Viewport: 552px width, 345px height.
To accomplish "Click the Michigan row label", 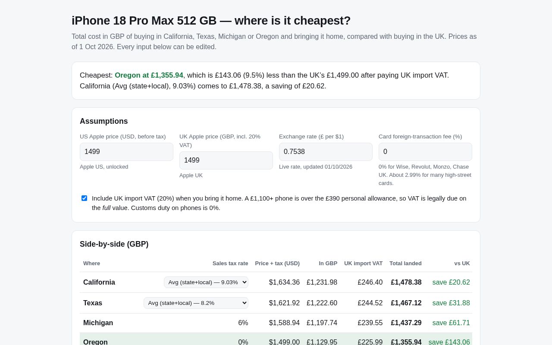I will click(98, 323).
